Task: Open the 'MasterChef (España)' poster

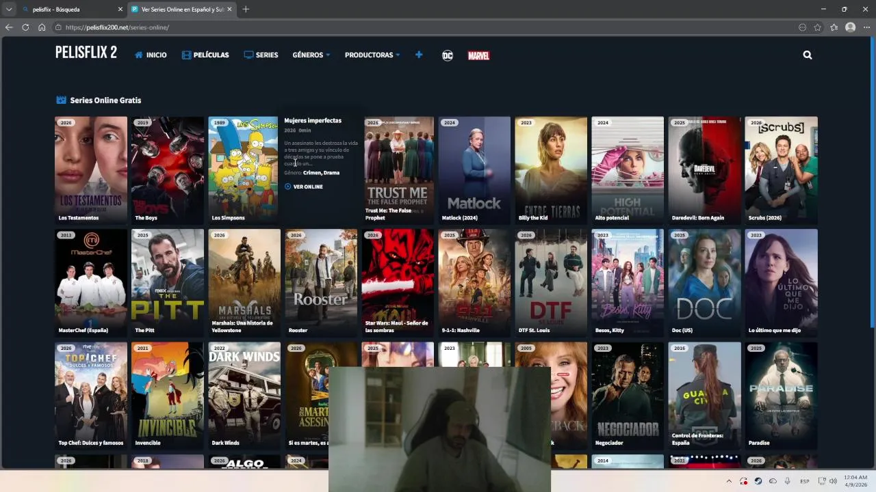Action: click(x=91, y=283)
